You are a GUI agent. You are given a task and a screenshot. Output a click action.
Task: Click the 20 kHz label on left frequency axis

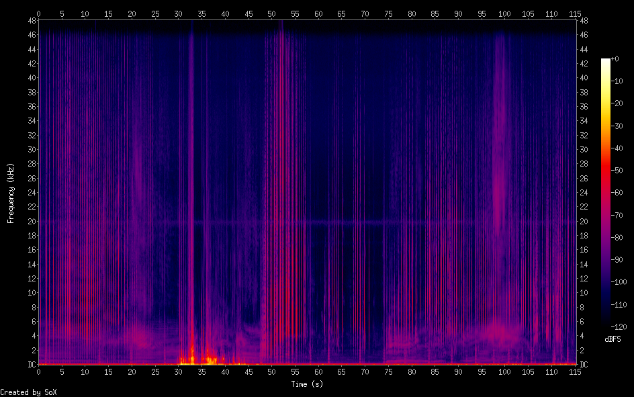(x=30, y=221)
